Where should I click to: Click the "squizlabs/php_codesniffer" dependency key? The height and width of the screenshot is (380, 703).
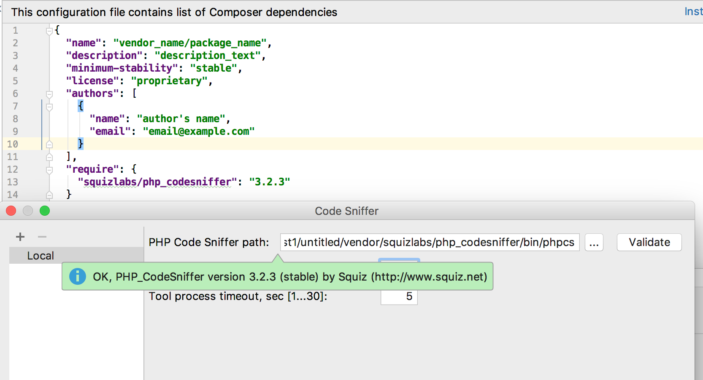click(x=157, y=182)
